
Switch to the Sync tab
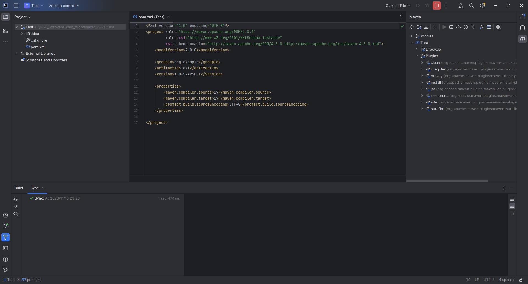pyautogui.click(x=35, y=188)
